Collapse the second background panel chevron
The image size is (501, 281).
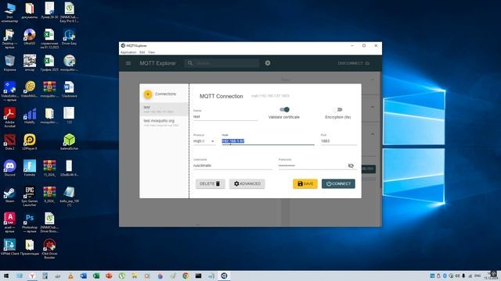[x=373, y=108]
